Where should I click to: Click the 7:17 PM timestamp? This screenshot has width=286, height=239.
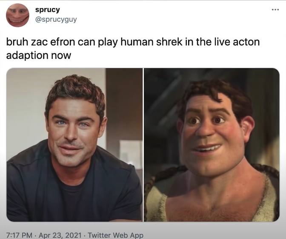tap(19, 235)
